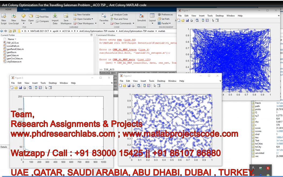Click the browse for folder icon
Image resolution: width=283 pixels, height=177 pixels.
[14, 31]
